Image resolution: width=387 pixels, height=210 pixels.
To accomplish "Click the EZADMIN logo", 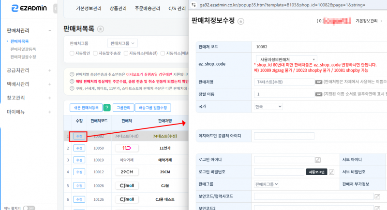I will [29, 8].
